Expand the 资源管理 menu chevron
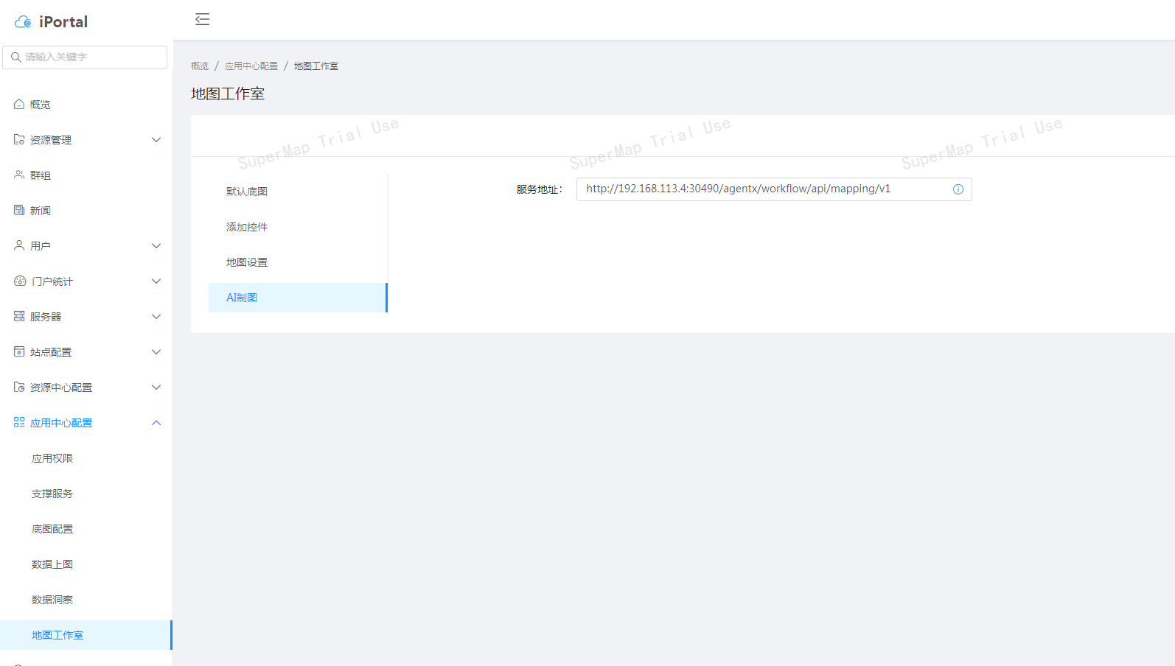Screen dimensions: 1175x666 (x=156, y=140)
